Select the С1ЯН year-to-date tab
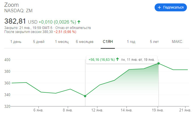Screen dimensions: 196x116 108,42
